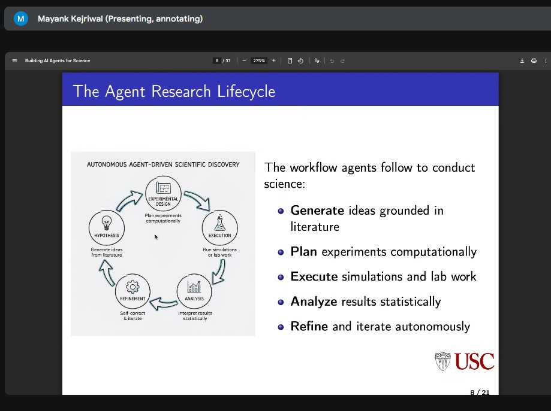Image resolution: width=551 pixels, height=411 pixels.
Task: Click the fit to page icon
Action: pos(290,60)
